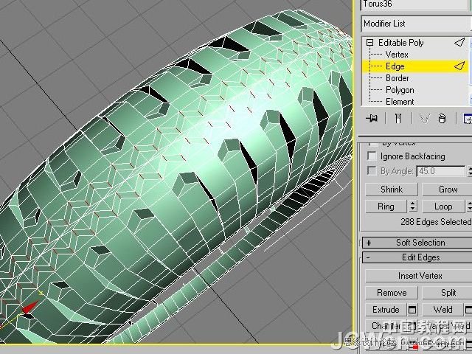Click Show End Result toggle icon
Image resolution: width=472 pixels, height=354 pixels.
coord(398,118)
